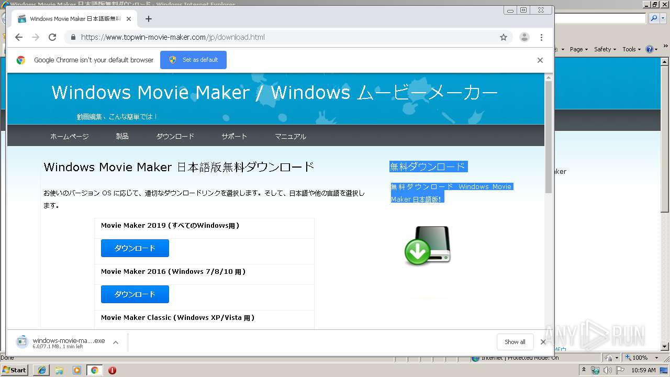Open Safety menu in Internet Explorer
Viewport: 670px width, 377px height.
click(x=605, y=49)
